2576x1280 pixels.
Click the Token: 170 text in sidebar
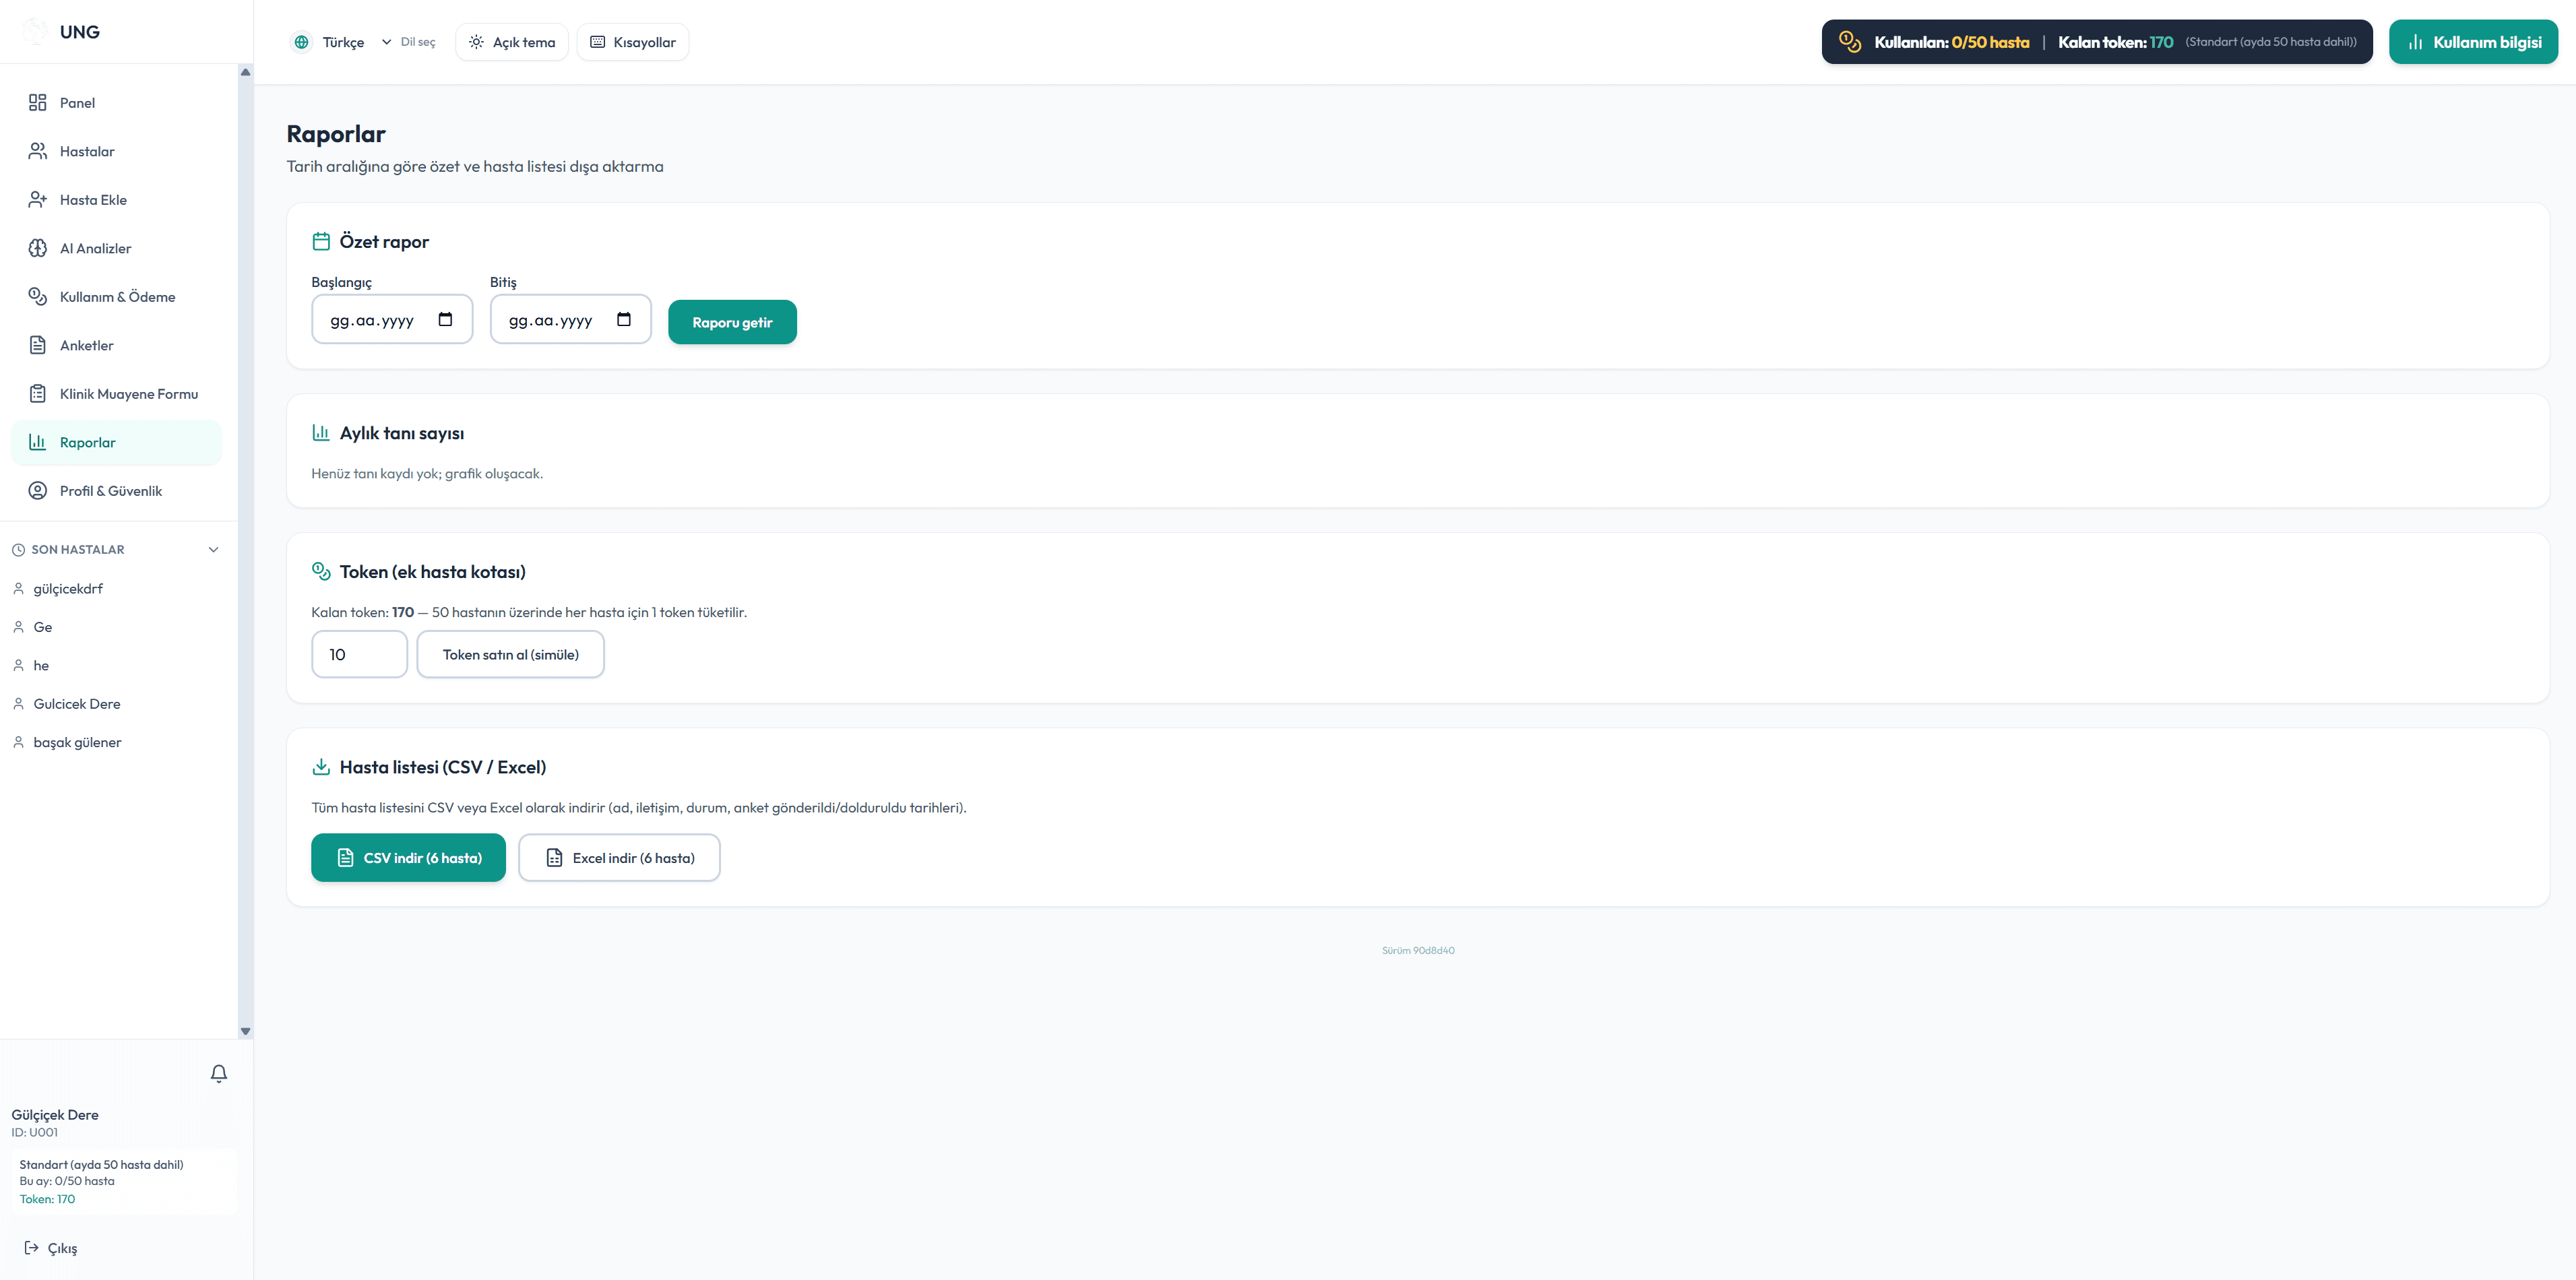(x=47, y=1199)
